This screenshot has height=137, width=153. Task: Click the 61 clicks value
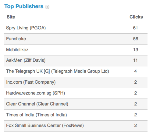click(x=135, y=28)
